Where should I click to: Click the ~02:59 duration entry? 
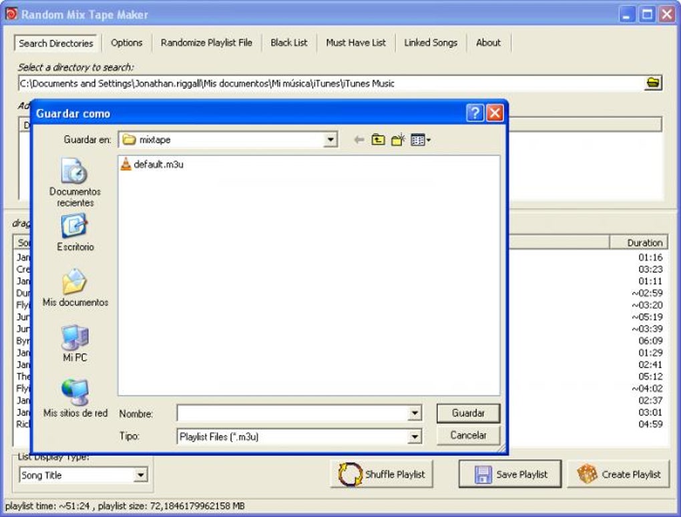(x=647, y=293)
